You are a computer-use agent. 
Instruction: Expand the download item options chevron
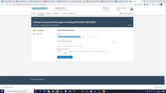[x=18, y=87]
